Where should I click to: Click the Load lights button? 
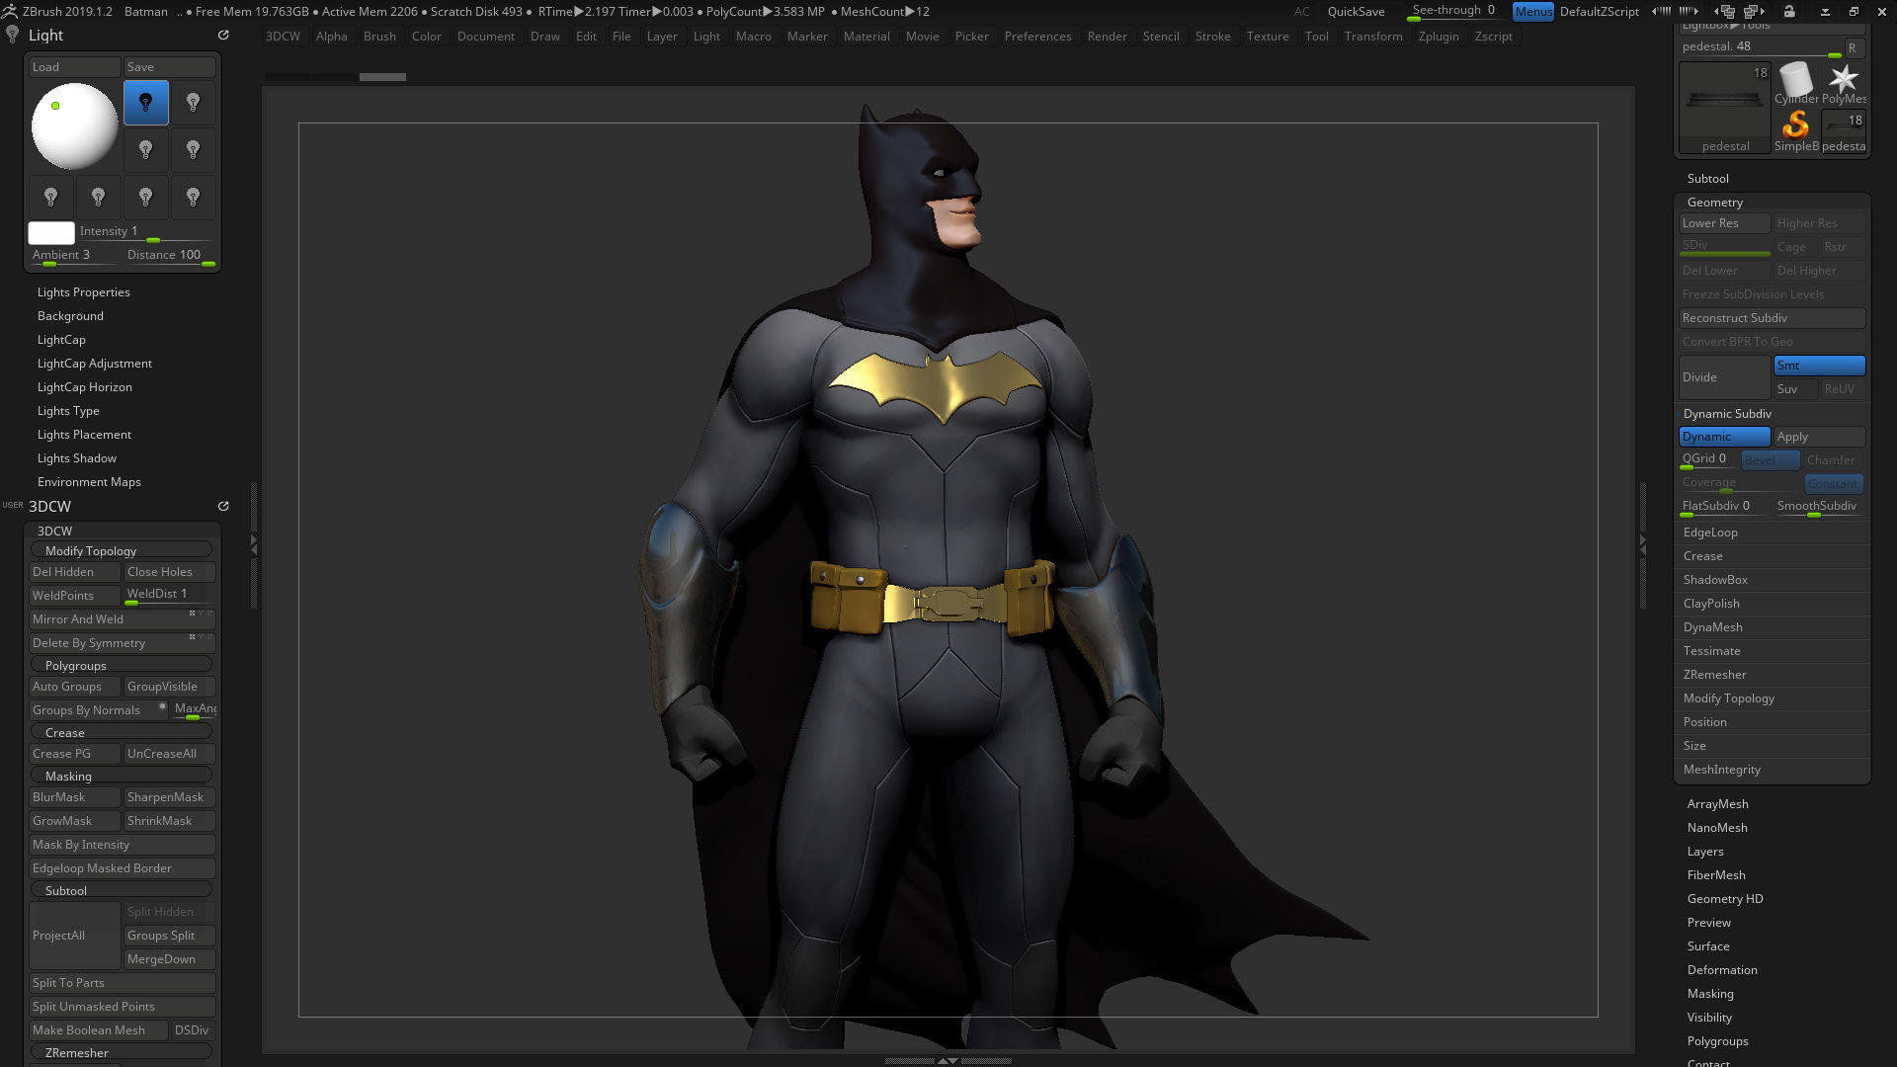tap(75, 67)
